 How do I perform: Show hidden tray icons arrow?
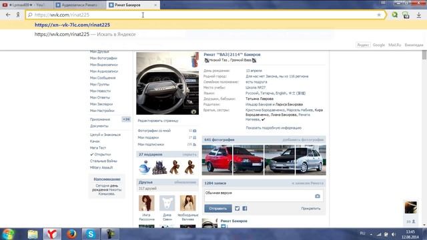coord(371,234)
